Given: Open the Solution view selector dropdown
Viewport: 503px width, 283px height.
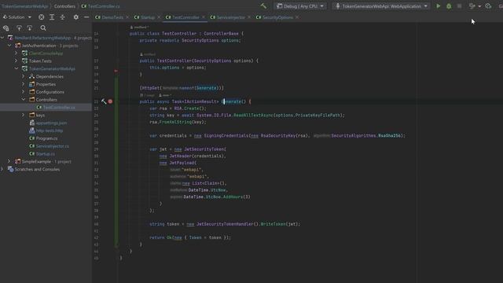Looking at the screenshot, I should [x=17, y=17].
